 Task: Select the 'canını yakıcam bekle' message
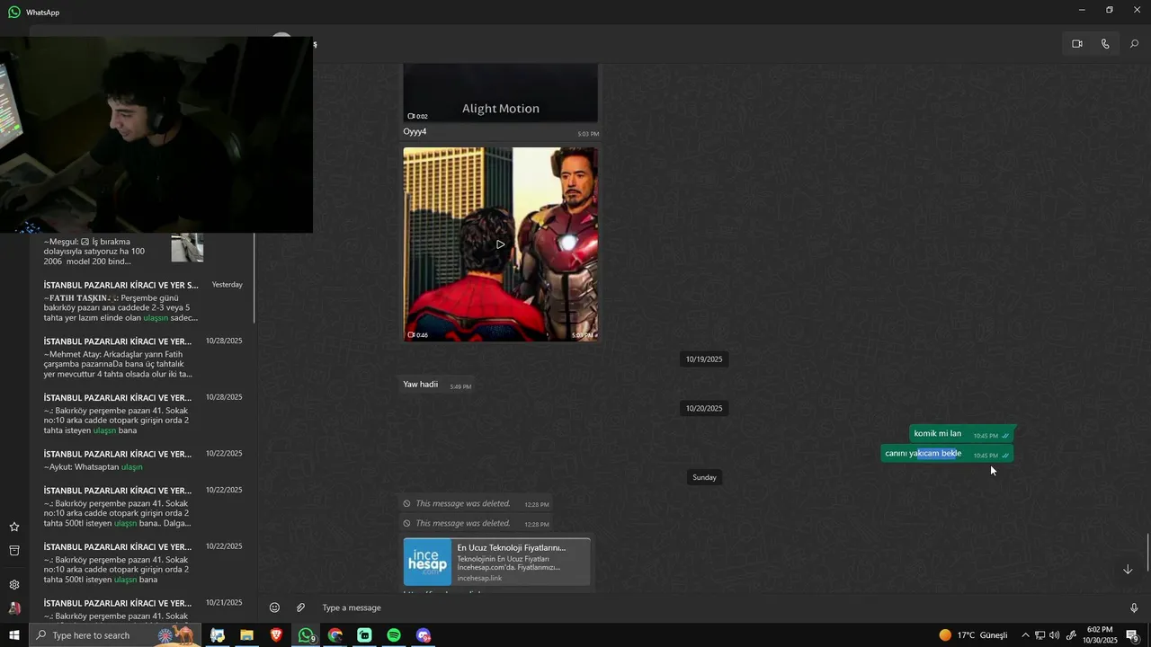(x=948, y=454)
